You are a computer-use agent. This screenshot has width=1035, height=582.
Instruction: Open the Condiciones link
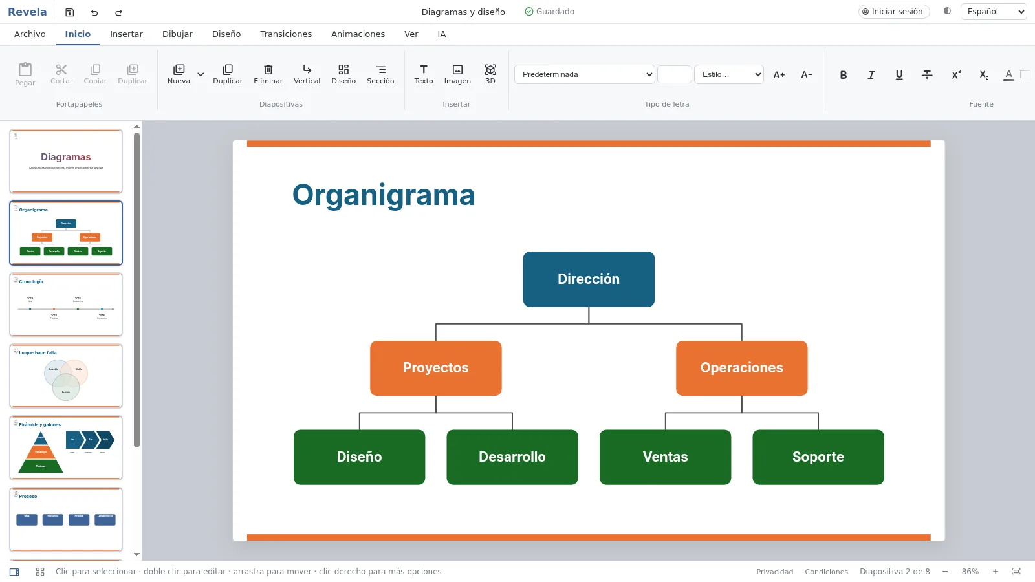coord(826,572)
